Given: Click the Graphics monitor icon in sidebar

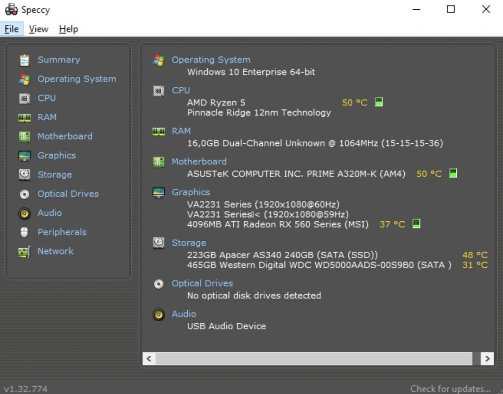Looking at the screenshot, I should 25,156.
